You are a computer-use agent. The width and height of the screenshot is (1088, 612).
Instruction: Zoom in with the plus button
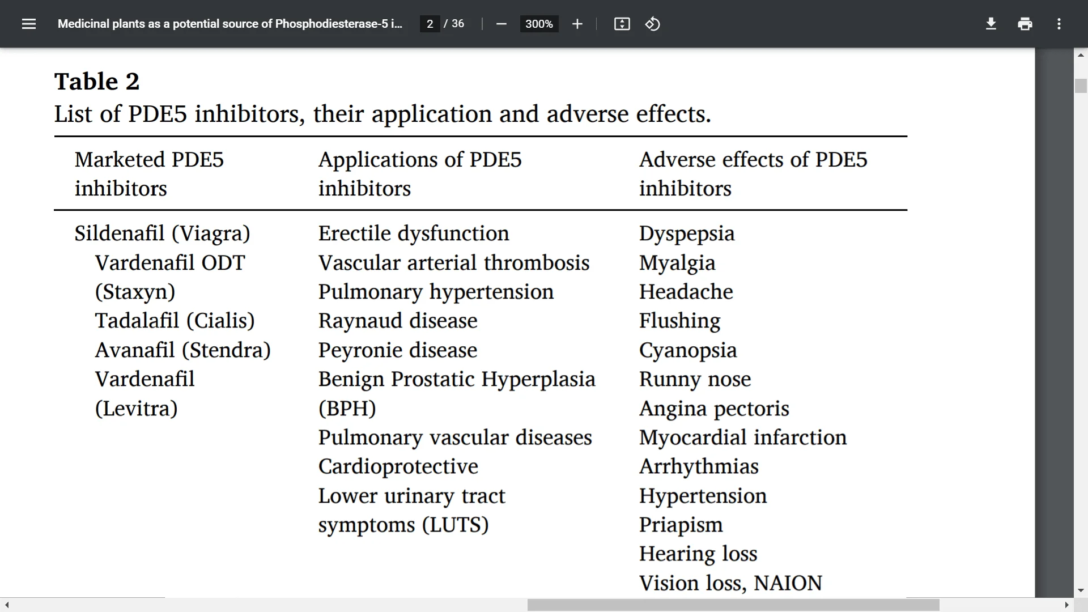point(577,24)
